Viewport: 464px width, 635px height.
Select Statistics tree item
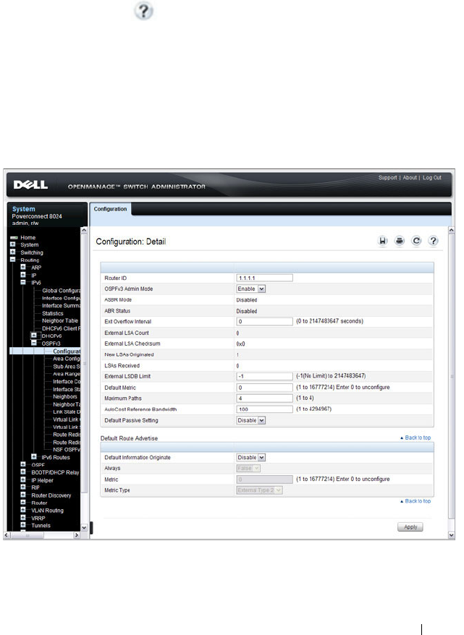click(53, 313)
